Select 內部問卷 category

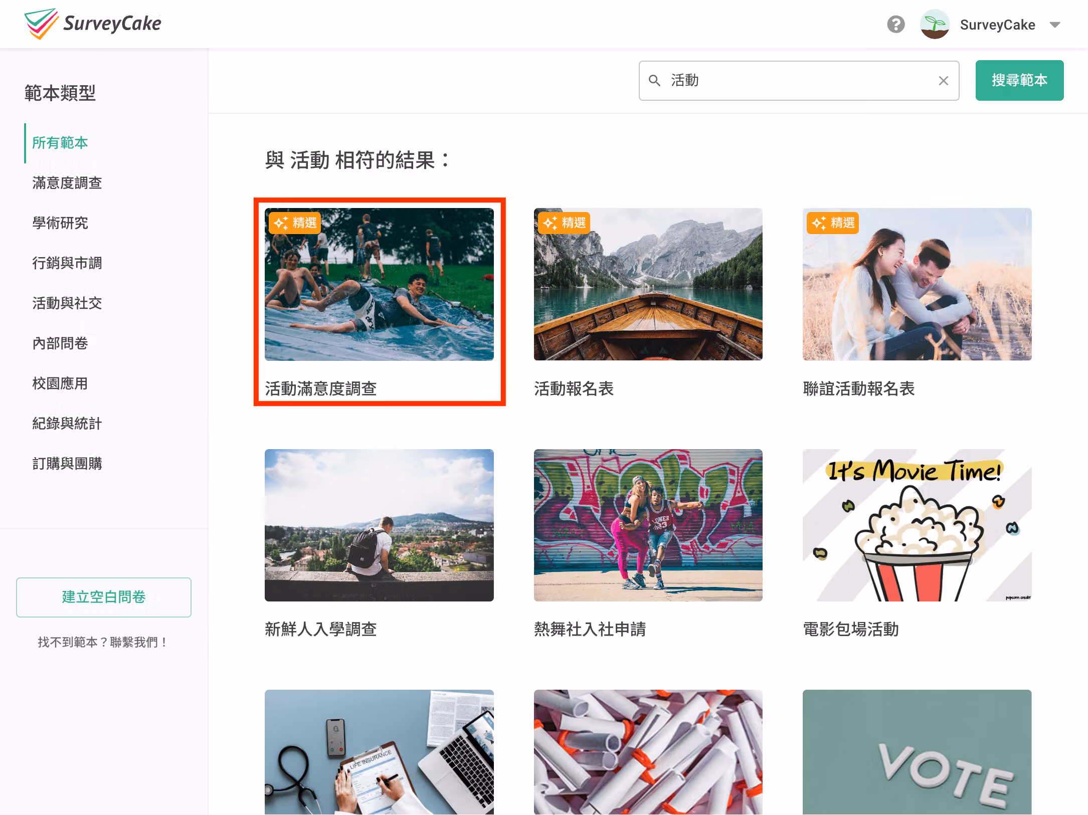(60, 343)
